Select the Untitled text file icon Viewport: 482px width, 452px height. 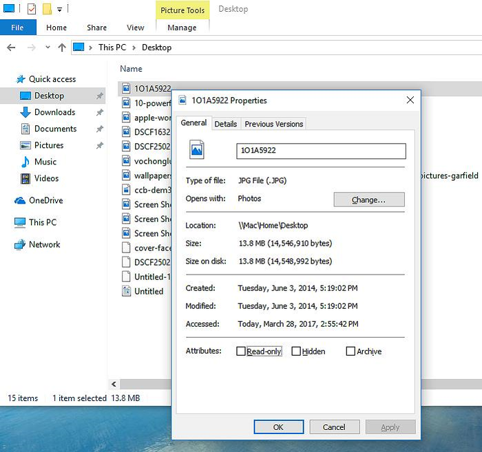click(126, 291)
